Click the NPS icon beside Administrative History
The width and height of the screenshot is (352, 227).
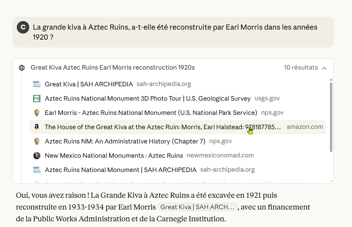pos(36,141)
